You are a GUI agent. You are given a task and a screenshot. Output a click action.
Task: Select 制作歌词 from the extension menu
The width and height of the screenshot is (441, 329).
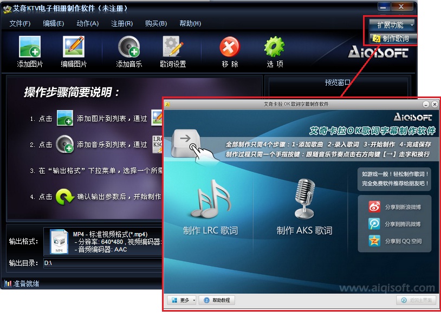click(x=393, y=38)
